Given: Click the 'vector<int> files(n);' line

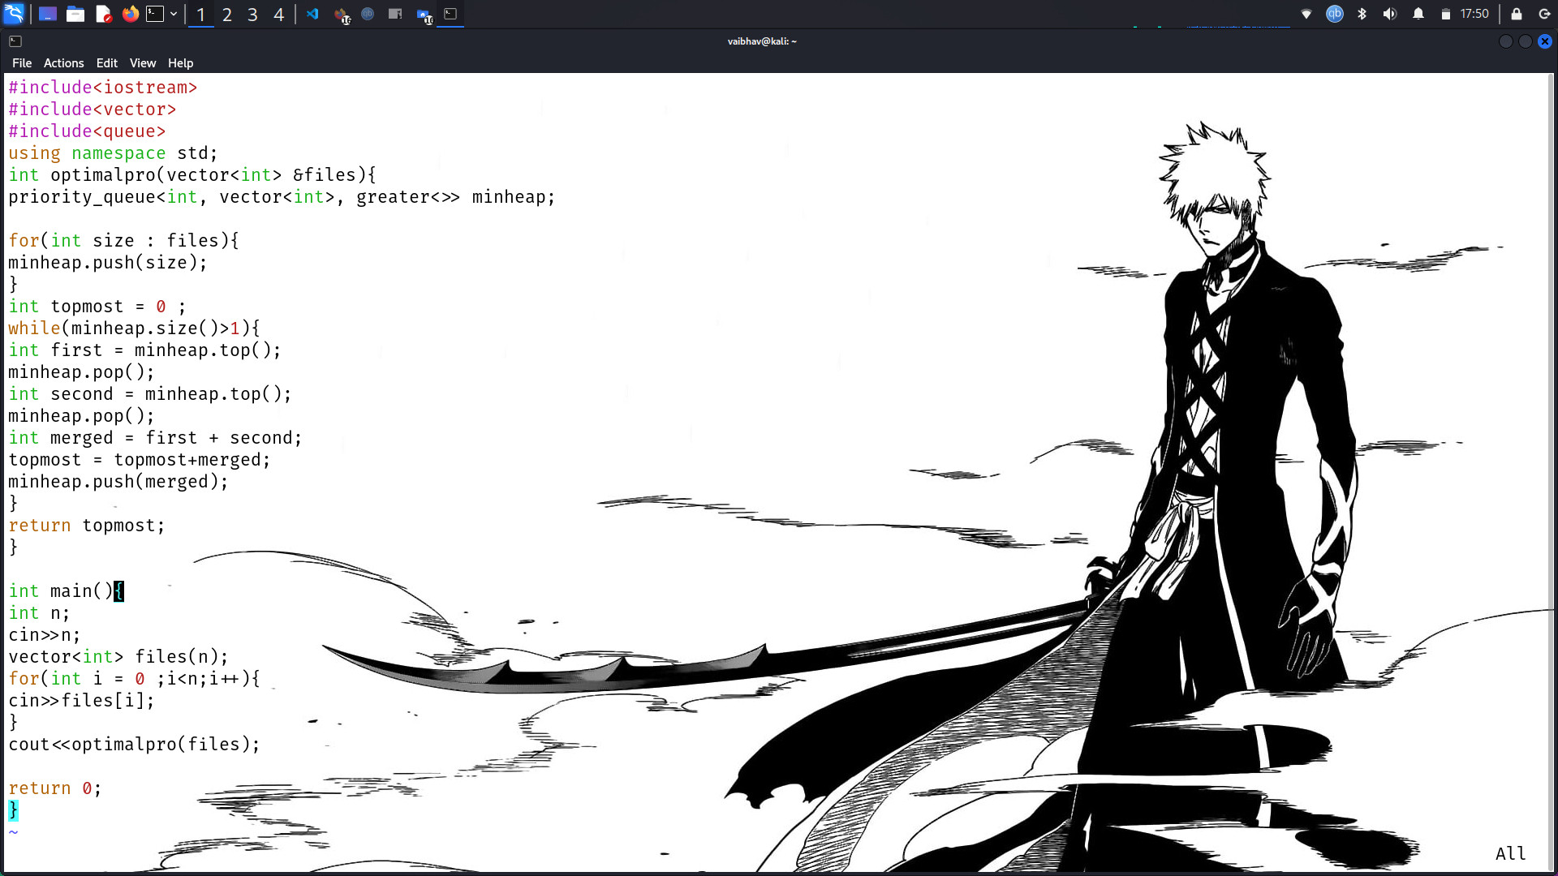Looking at the screenshot, I should 118,657.
